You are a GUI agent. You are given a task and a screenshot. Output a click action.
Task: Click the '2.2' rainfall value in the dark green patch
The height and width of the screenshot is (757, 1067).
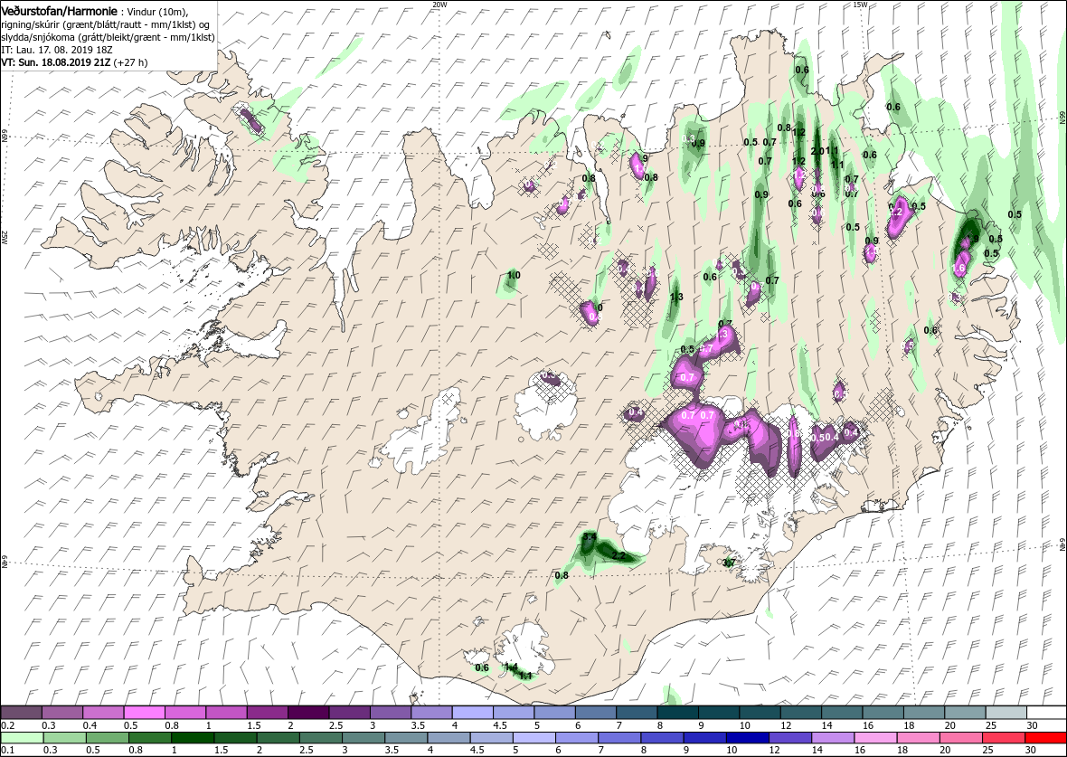tap(619, 556)
